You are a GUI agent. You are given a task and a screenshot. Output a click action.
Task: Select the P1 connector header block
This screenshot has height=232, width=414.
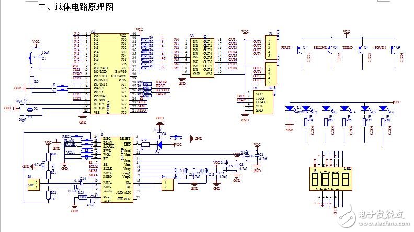(x=270, y=47)
